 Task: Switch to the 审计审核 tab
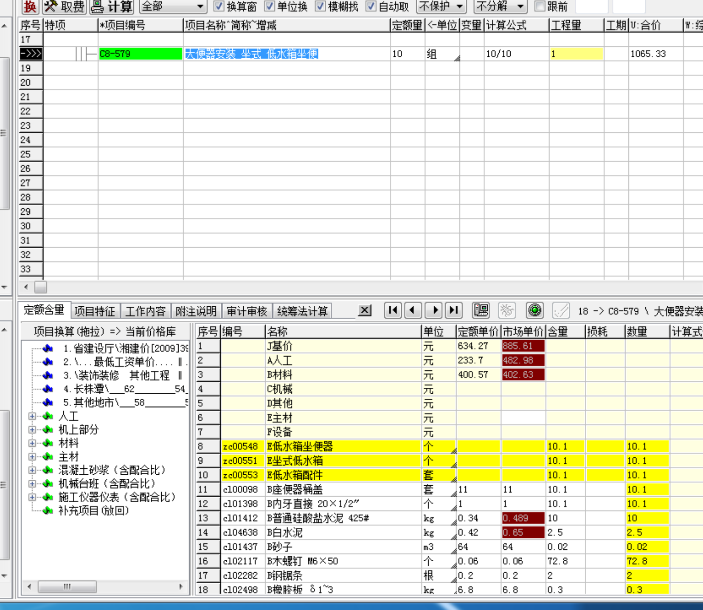click(x=247, y=311)
